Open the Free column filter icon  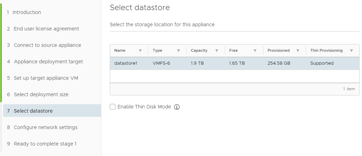pos(255,51)
